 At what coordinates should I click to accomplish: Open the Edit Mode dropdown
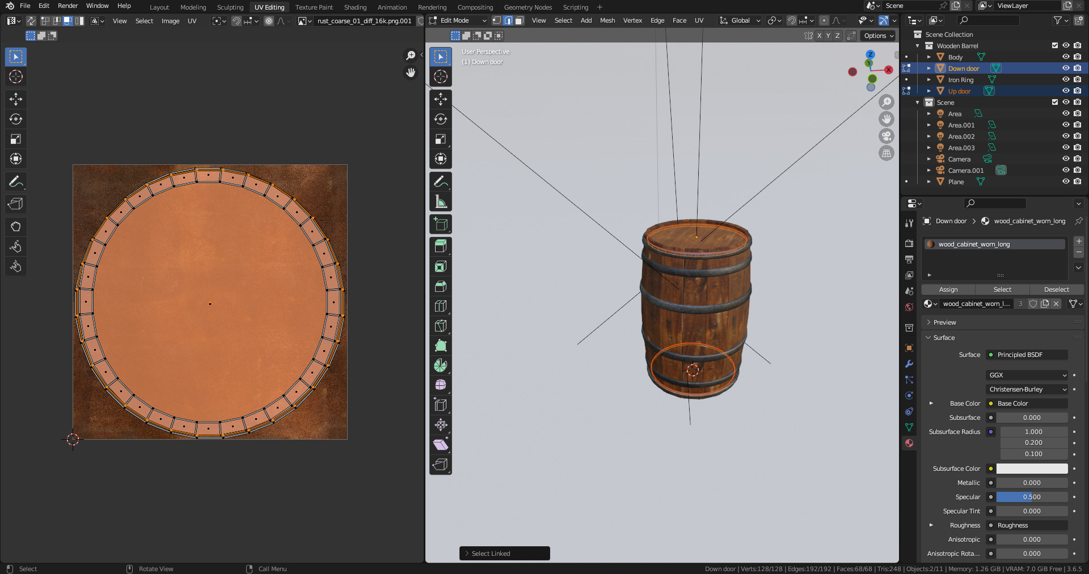click(458, 20)
